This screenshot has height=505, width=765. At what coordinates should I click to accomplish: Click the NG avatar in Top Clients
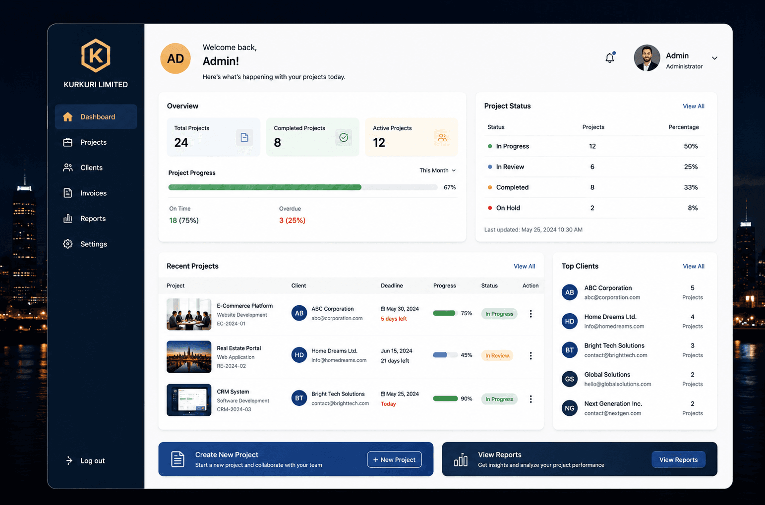570,408
